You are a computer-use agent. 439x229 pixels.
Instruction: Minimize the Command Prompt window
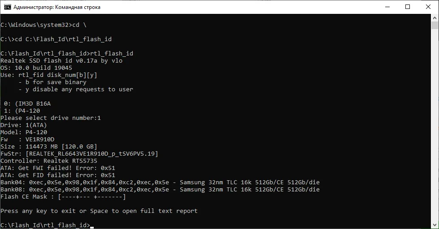(387, 7)
